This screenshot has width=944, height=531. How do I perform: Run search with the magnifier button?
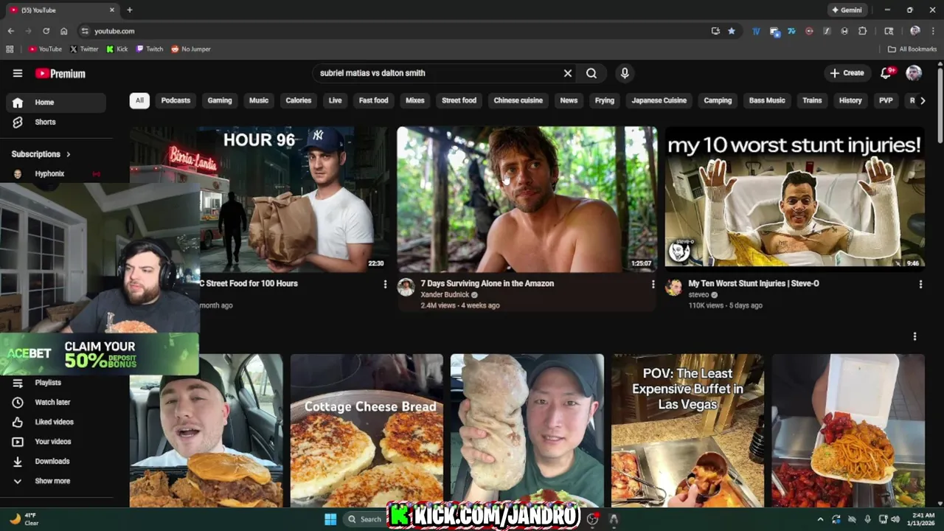591,73
